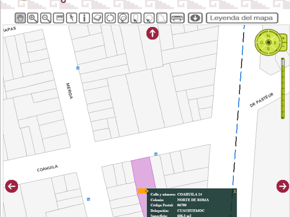Click the vertical zoom level slider handle
Image resolution: width=290 pixels, height=217 pixels.
pos(283,62)
